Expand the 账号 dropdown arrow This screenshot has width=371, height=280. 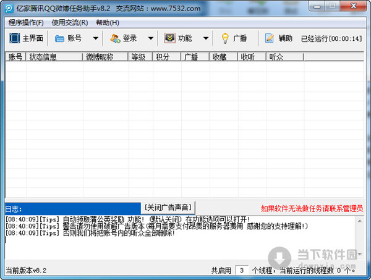point(96,38)
